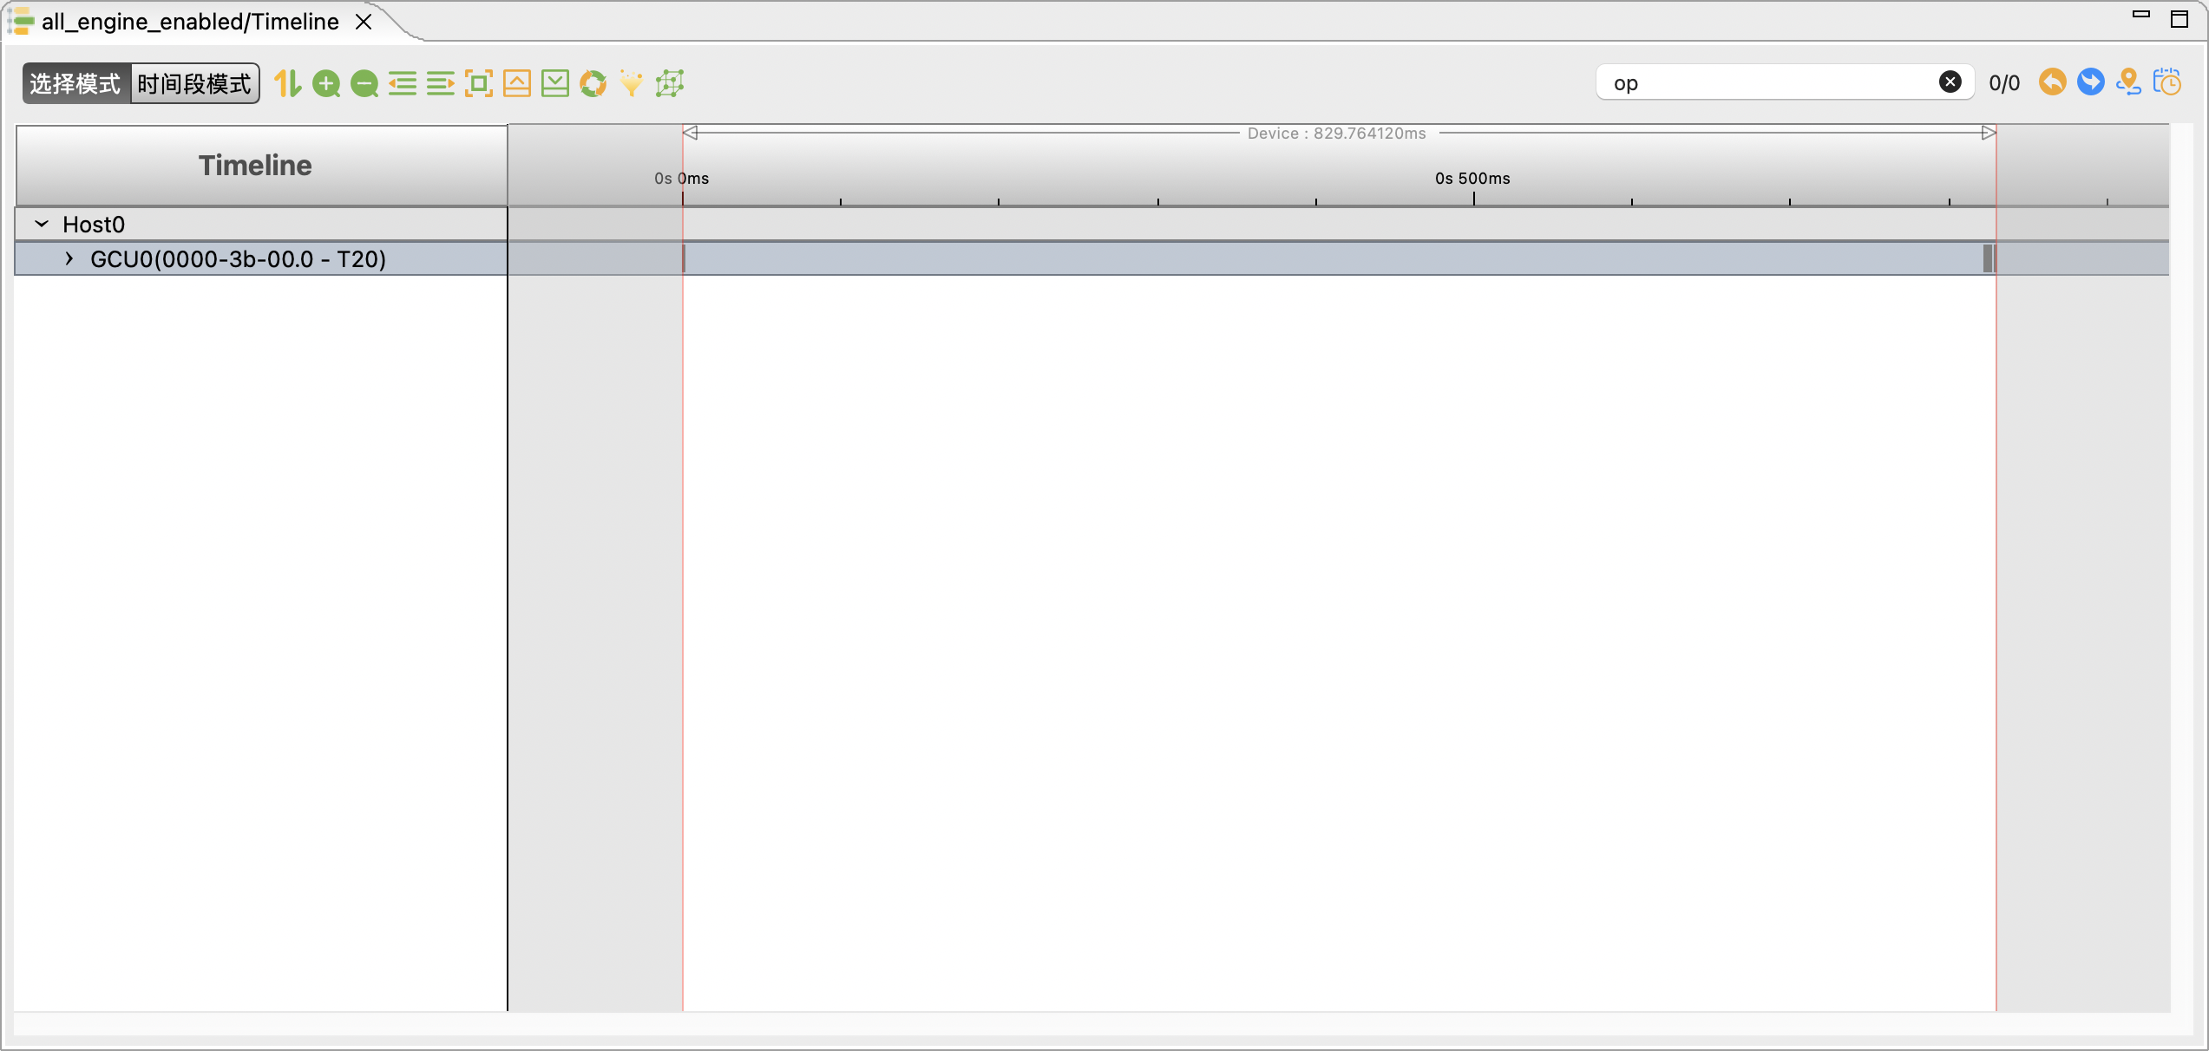Switch to 选择模式 mode

click(x=76, y=83)
